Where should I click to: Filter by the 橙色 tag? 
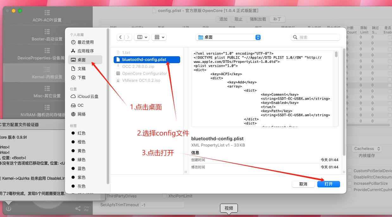(85, 142)
